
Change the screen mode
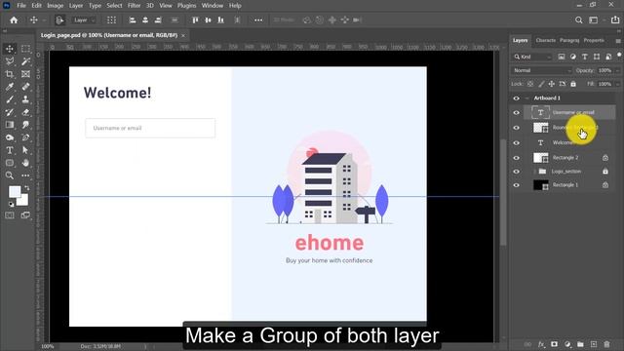pos(25,215)
